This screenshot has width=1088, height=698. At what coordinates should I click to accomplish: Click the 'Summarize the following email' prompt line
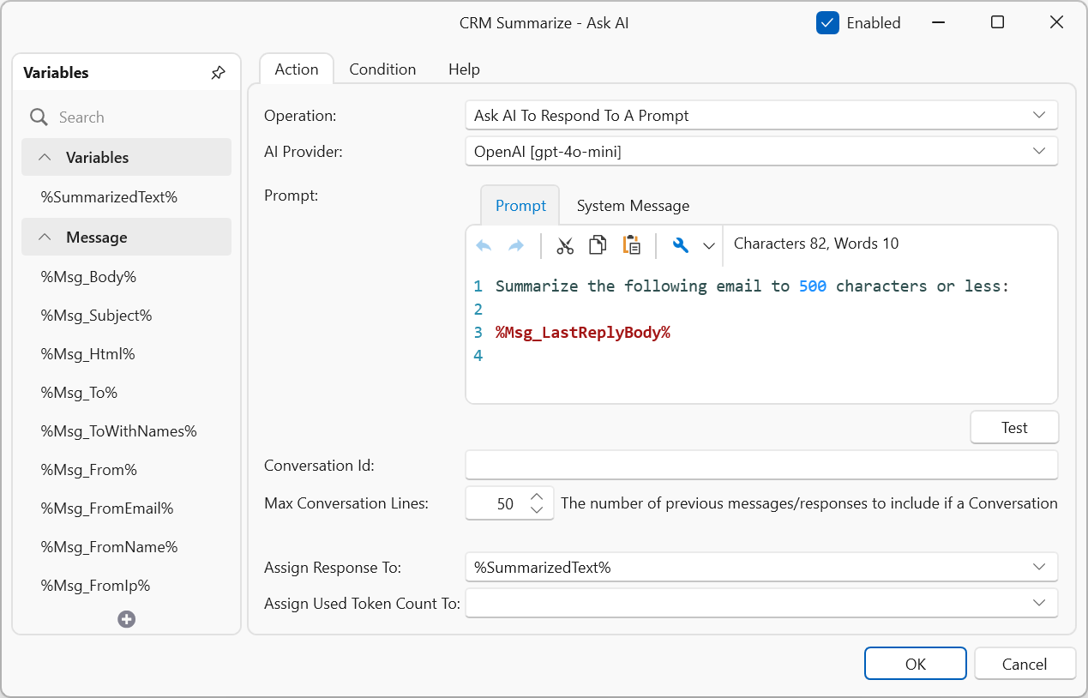point(753,286)
